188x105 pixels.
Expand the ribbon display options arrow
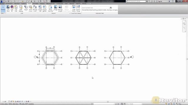coord(92,4)
